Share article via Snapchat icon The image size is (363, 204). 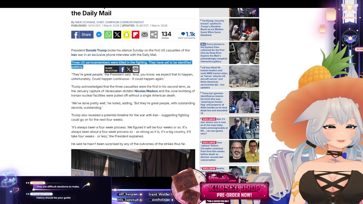click(x=126, y=35)
